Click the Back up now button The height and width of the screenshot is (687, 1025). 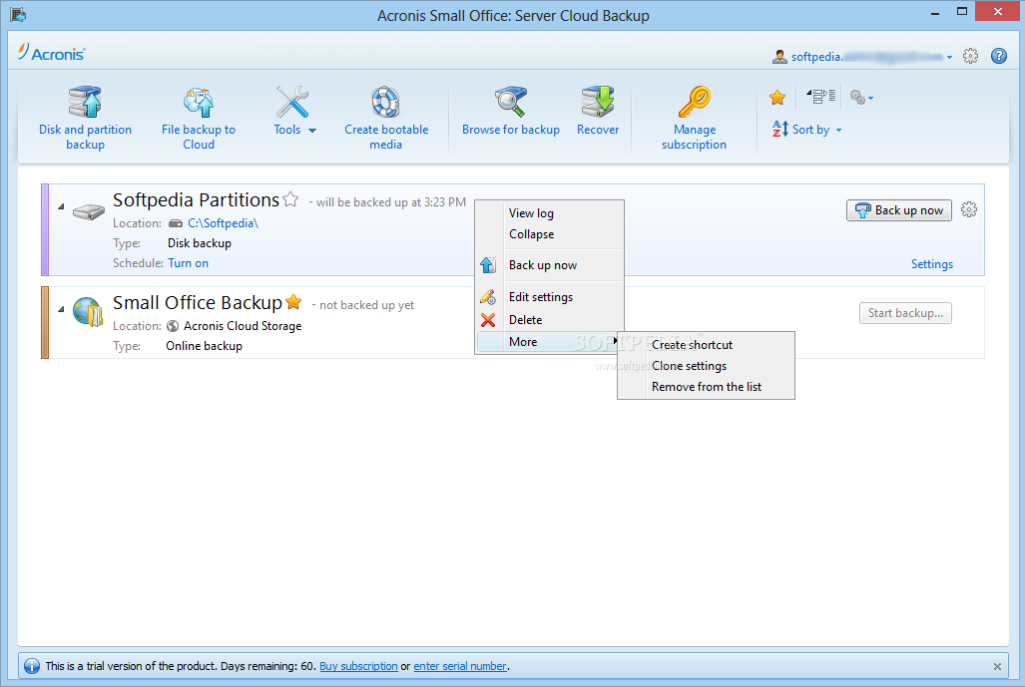tap(899, 210)
